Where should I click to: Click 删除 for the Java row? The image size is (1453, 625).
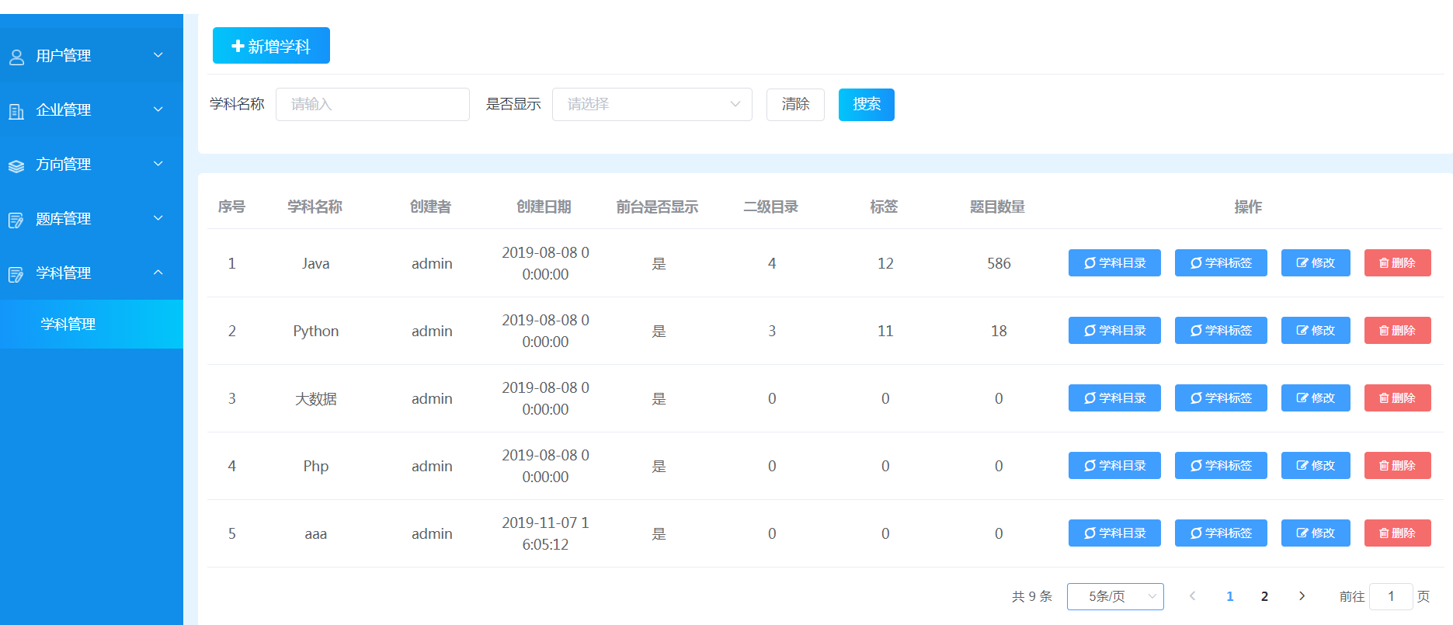[1398, 263]
